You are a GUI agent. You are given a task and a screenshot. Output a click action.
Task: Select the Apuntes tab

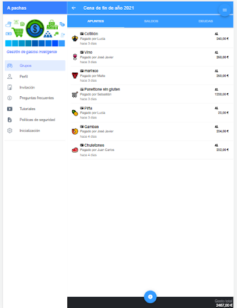(x=96, y=21)
